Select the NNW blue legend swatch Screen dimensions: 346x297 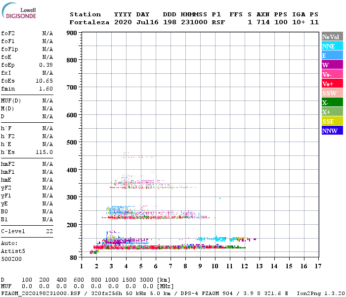332,130
